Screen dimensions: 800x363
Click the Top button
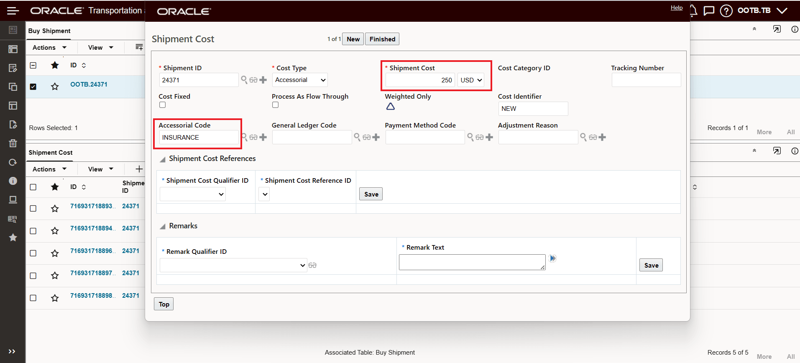[164, 304]
